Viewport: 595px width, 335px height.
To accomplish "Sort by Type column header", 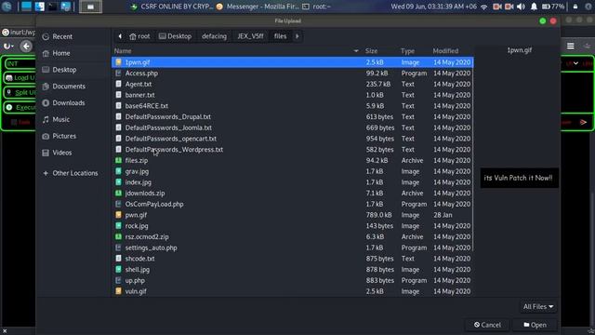I will tap(407, 51).
